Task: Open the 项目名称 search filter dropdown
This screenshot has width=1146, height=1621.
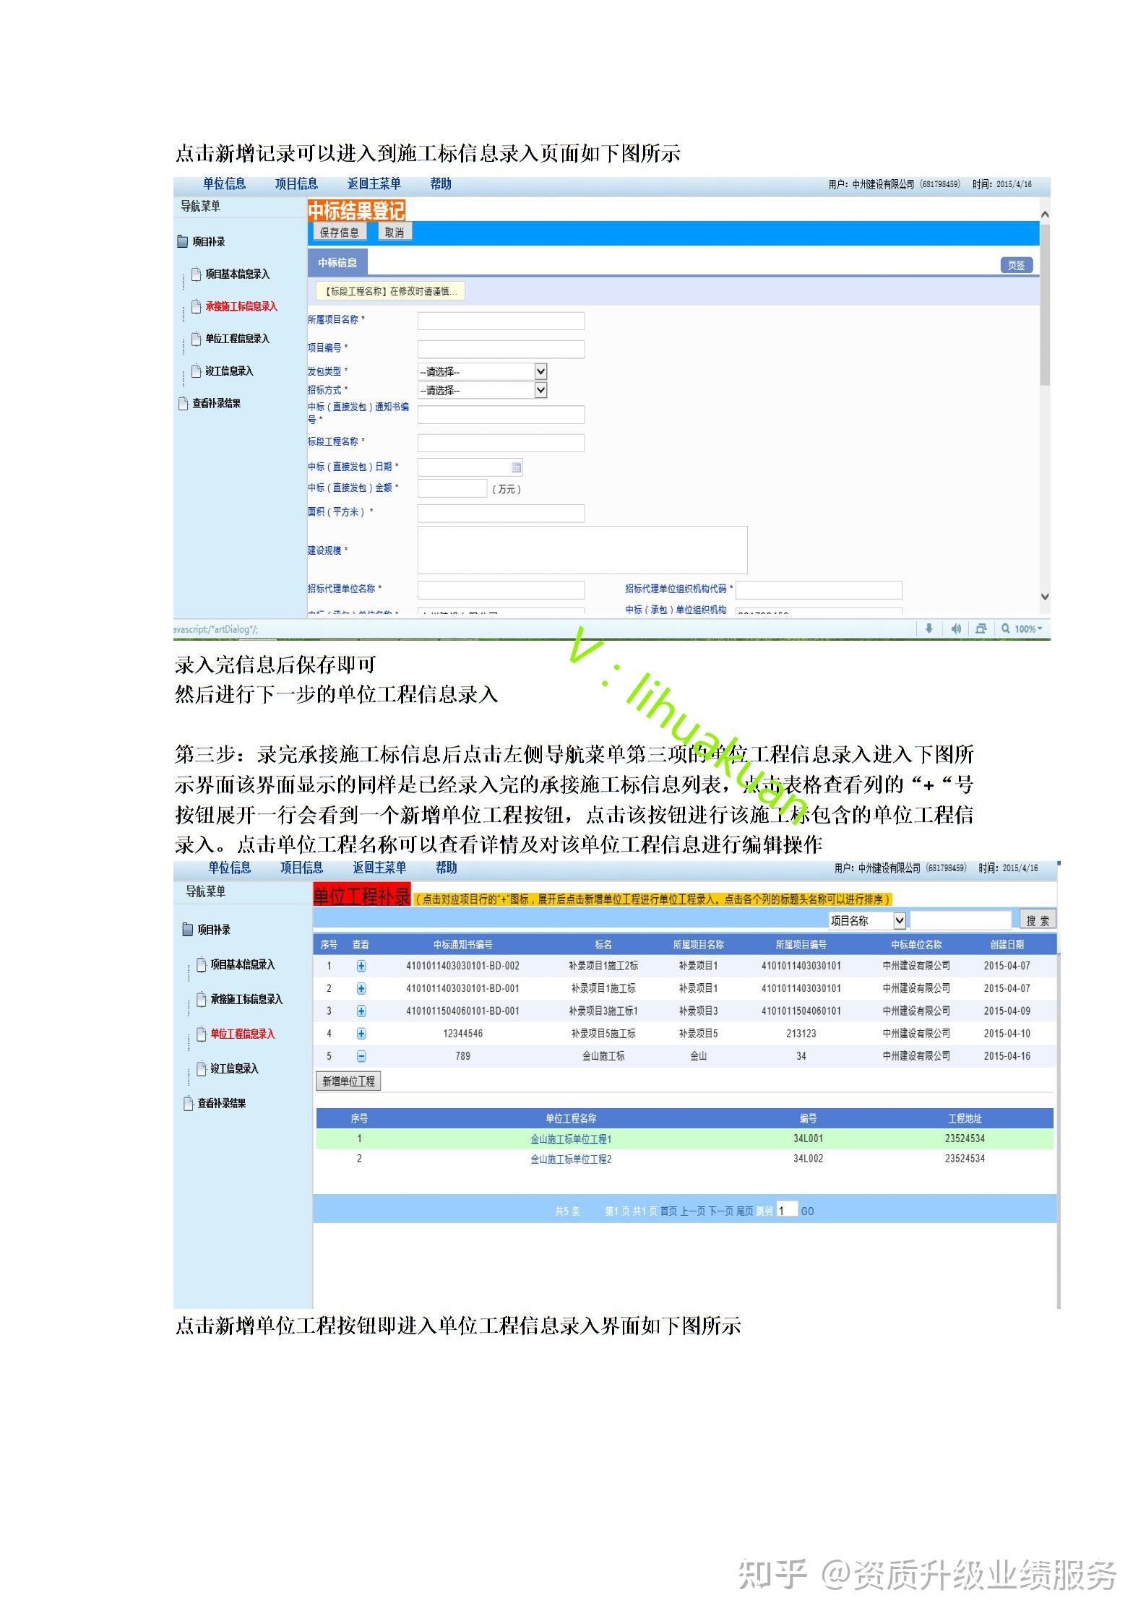Action: tap(866, 920)
